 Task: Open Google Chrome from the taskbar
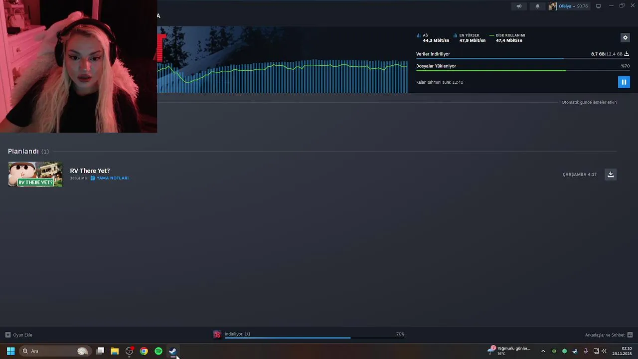point(144,351)
